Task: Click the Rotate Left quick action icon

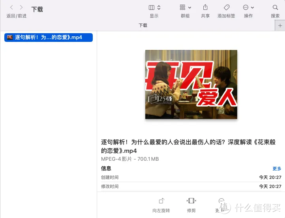Action: (x=161, y=201)
